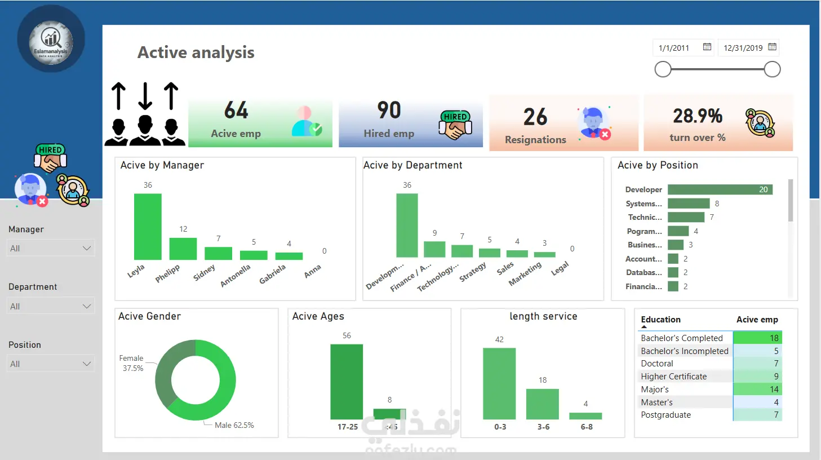This screenshot has width=821, height=460.
Task: Open calendar picker for end date 12/31/2019
Action: [x=773, y=47]
